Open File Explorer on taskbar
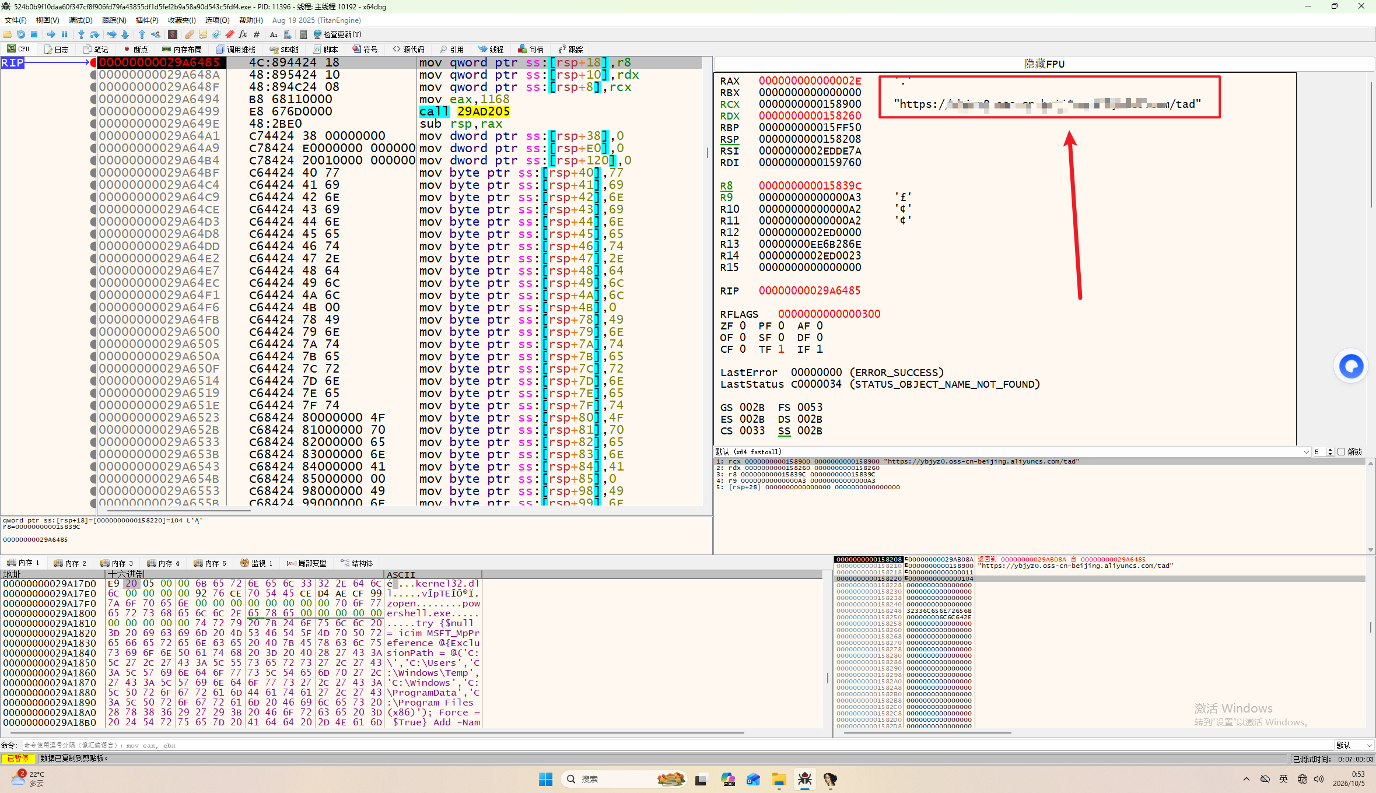The image size is (1376, 793). pyautogui.click(x=779, y=780)
